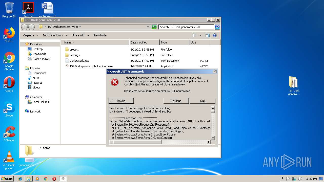Open the Include in library dropdown
324x182 pixels.
pyautogui.click(x=55, y=35)
